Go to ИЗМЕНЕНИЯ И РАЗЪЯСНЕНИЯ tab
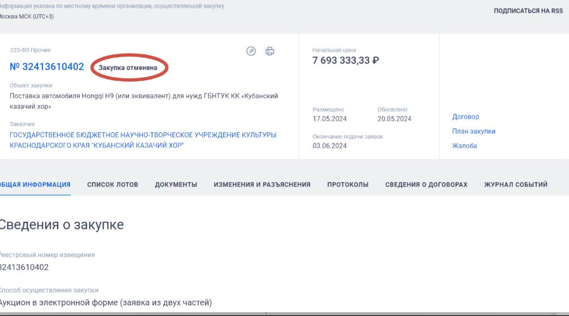The width and height of the screenshot is (569, 316). point(262,185)
